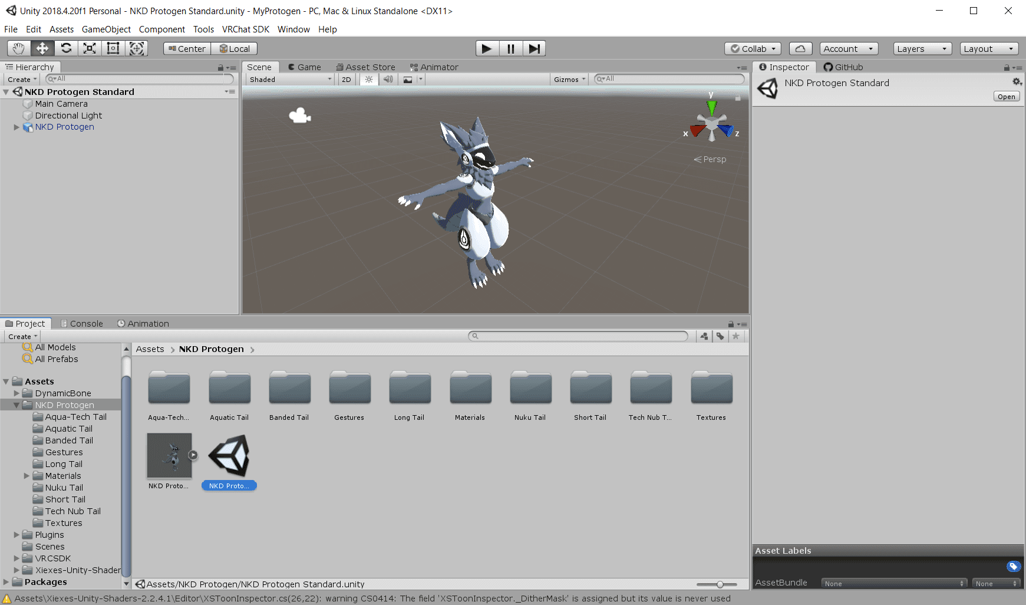Open asset labels tag button

pyautogui.click(x=1014, y=567)
